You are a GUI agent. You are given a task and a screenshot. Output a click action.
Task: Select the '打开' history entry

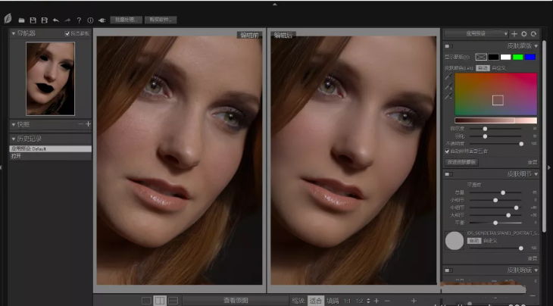pyautogui.click(x=49, y=155)
